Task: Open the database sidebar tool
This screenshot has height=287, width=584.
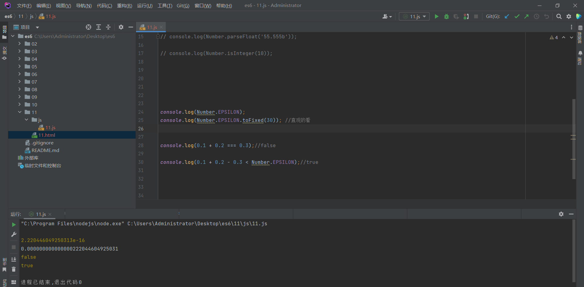Action: point(580,34)
